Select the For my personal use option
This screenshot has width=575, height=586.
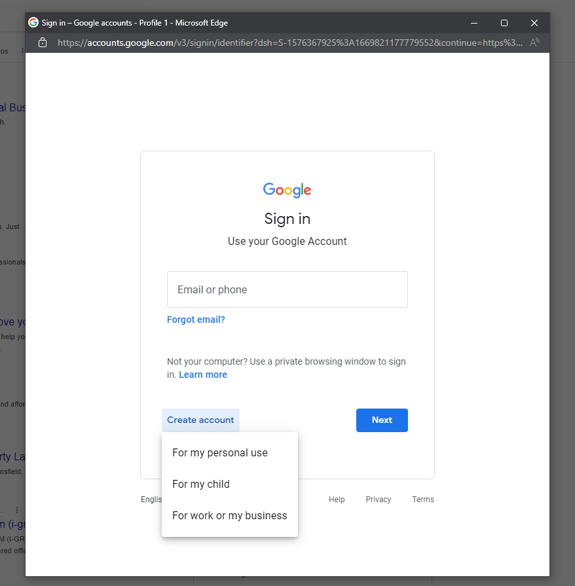(219, 452)
